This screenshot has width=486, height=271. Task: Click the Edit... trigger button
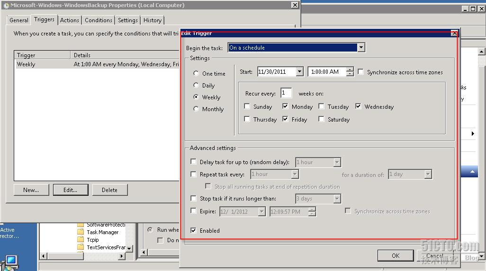coord(71,190)
